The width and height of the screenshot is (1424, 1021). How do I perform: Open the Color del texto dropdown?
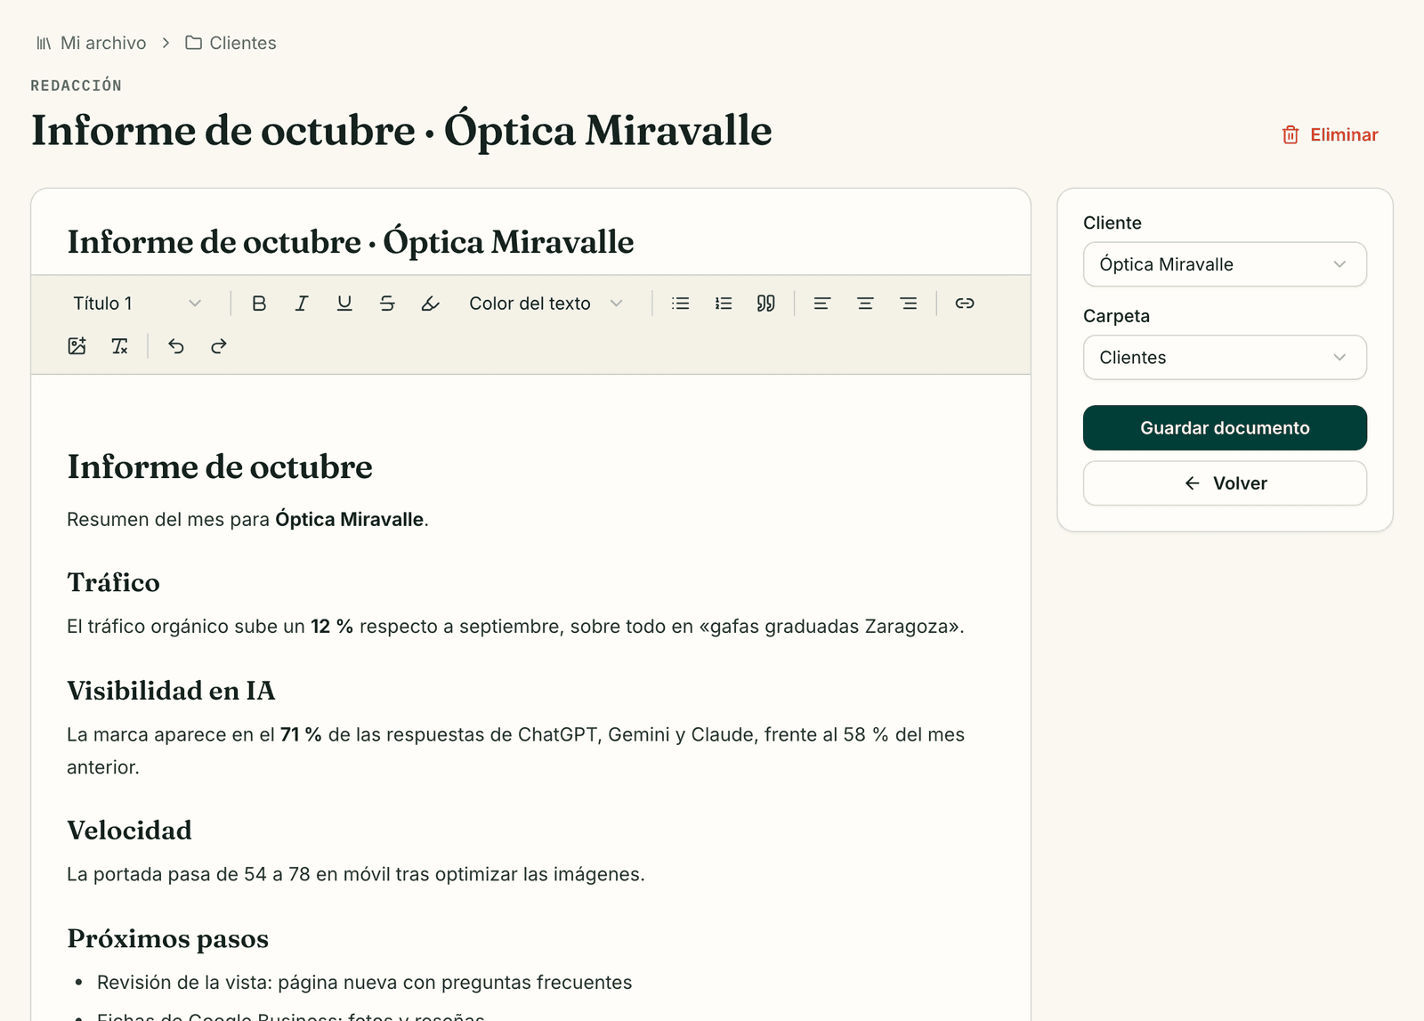point(546,304)
